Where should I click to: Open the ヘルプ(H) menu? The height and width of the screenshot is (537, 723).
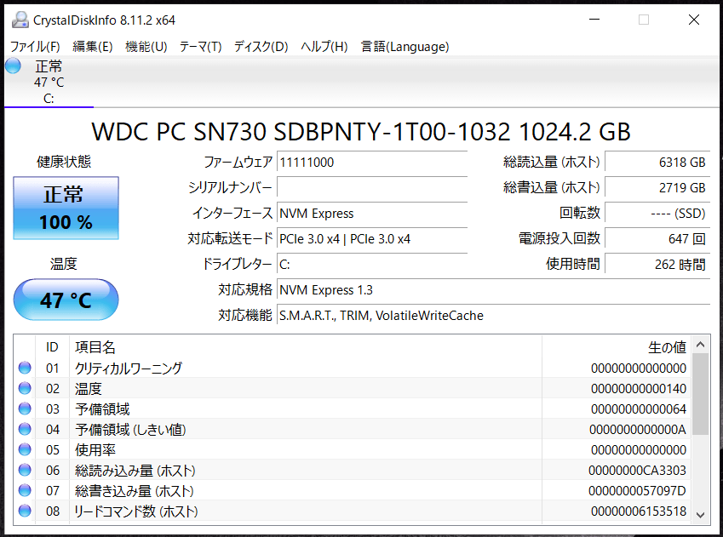pyautogui.click(x=324, y=47)
